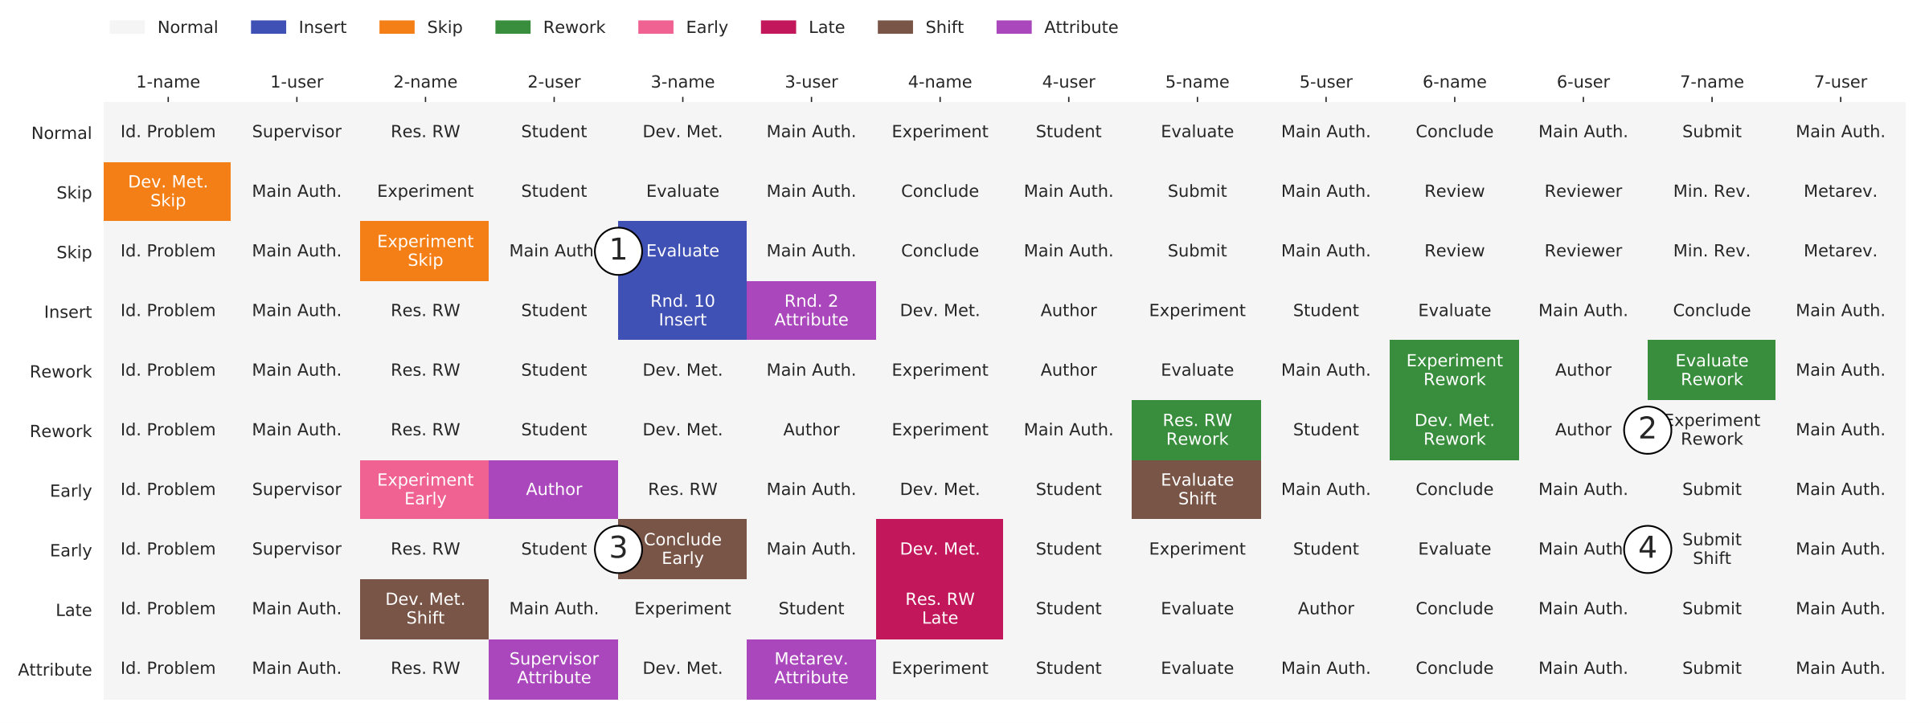Click the pink Early legend swatch
The image size is (1929, 723).
coord(656,27)
